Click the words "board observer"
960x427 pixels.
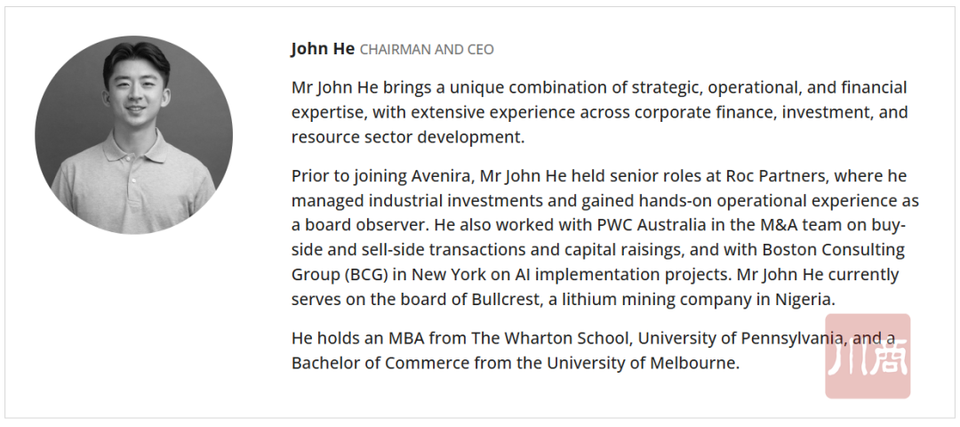point(360,226)
